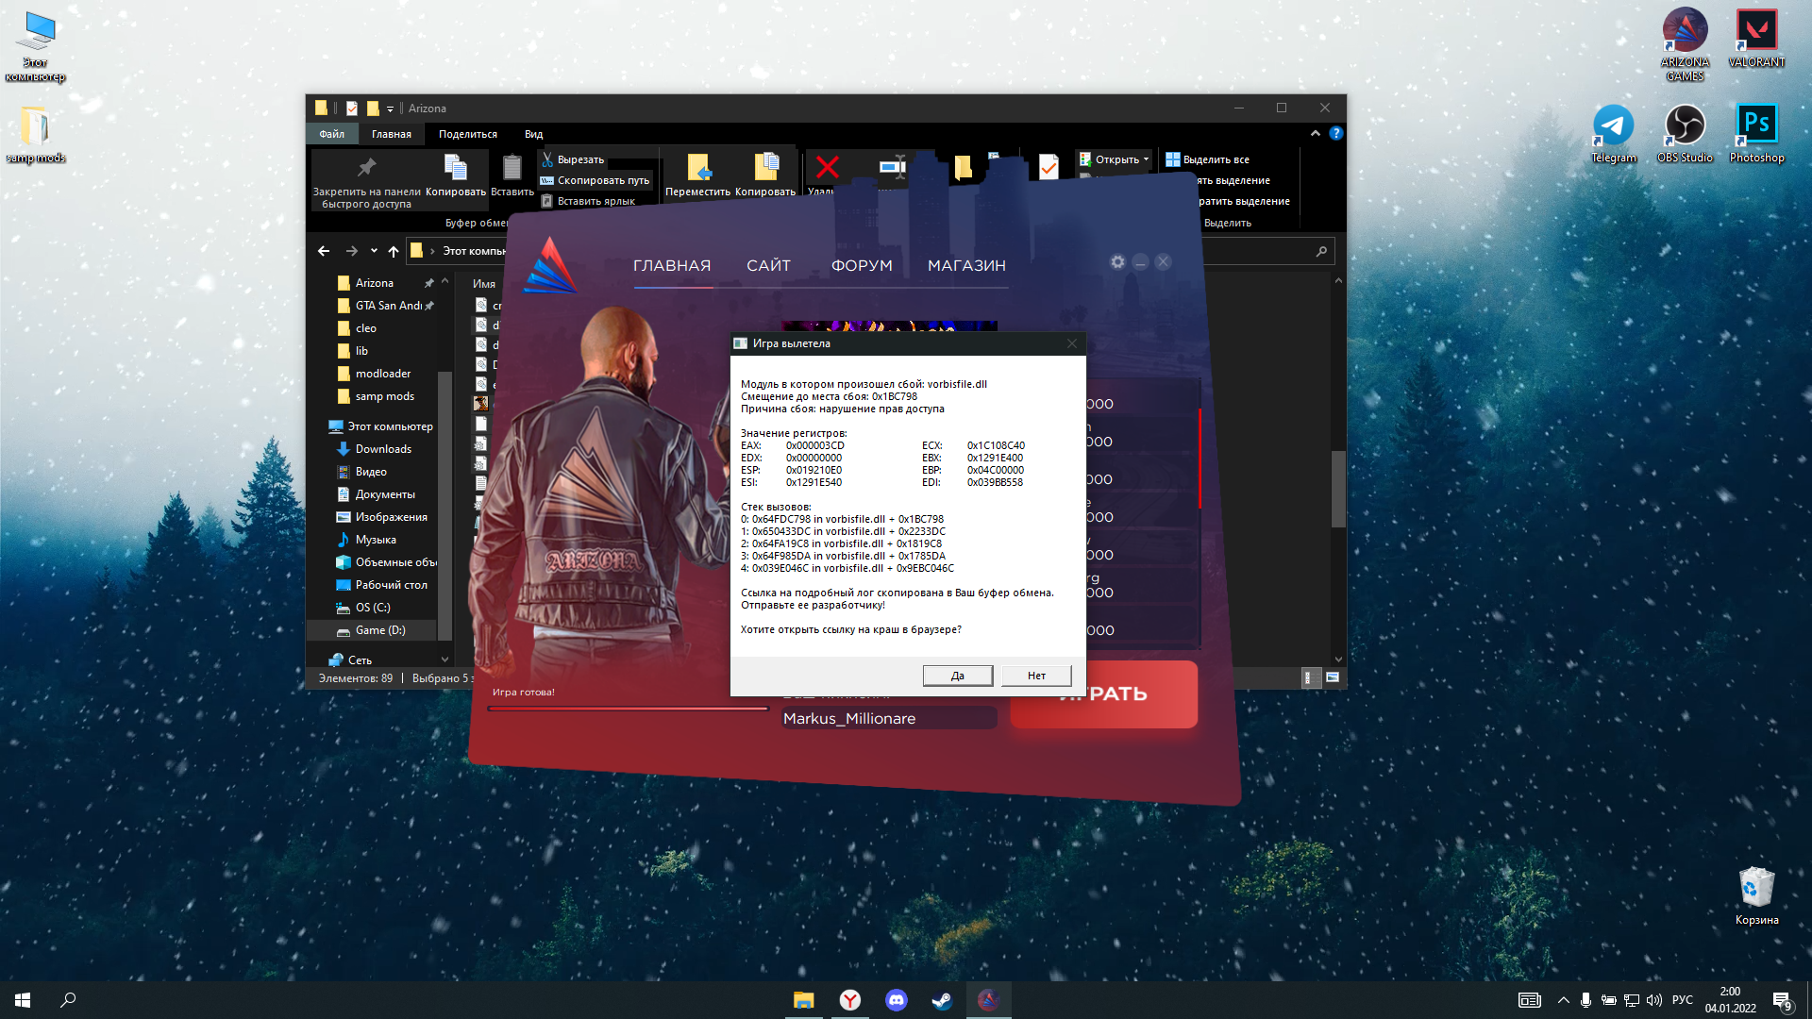This screenshot has height=1019, width=1812.
Task: Click the Arizona launcher logo
Action: point(550,265)
